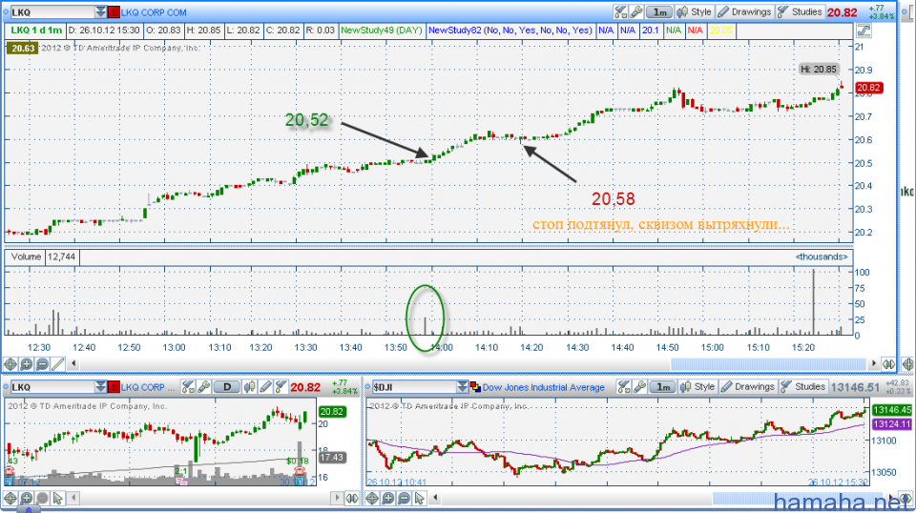Image resolution: width=916 pixels, height=513 pixels.
Task: Open 1m timeframe selector in main chart
Action: pyautogui.click(x=659, y=11)
